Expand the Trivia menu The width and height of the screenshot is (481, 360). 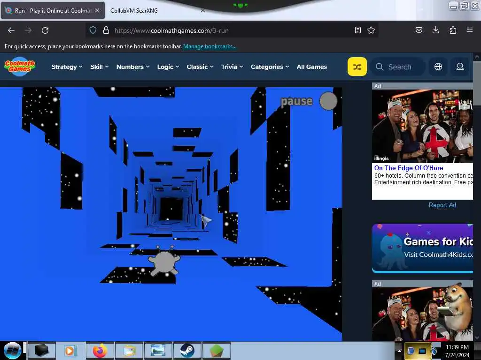click(x=232, y=67)
